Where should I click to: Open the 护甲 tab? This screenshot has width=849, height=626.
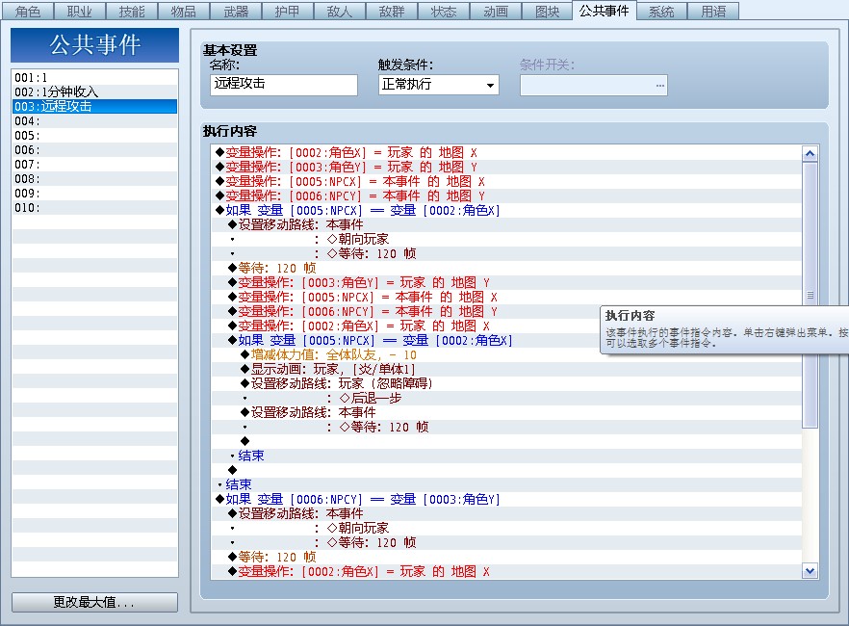pos(288,12)
